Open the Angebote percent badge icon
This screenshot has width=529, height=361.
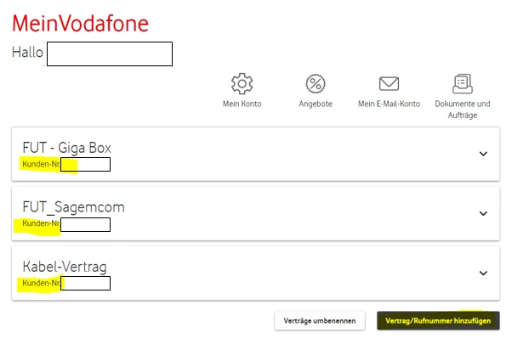click(x=316, y=83)
